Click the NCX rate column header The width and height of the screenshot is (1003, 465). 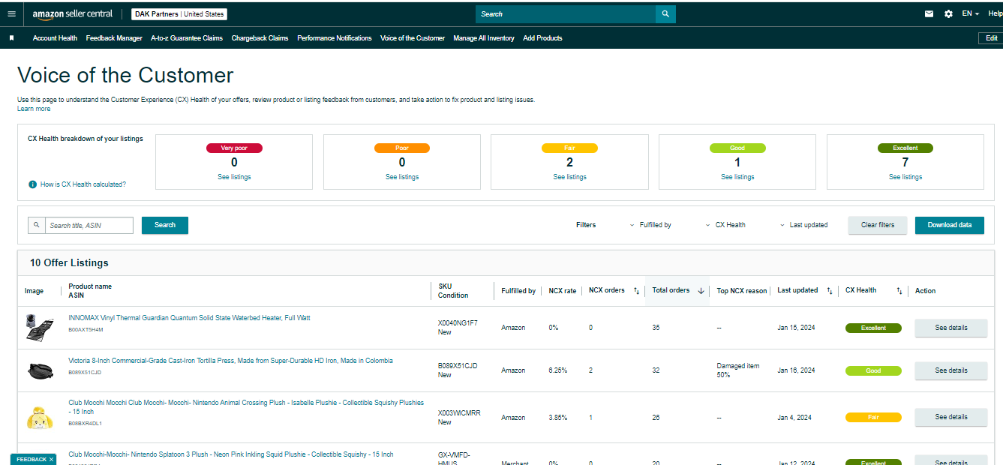pos(563,291)
